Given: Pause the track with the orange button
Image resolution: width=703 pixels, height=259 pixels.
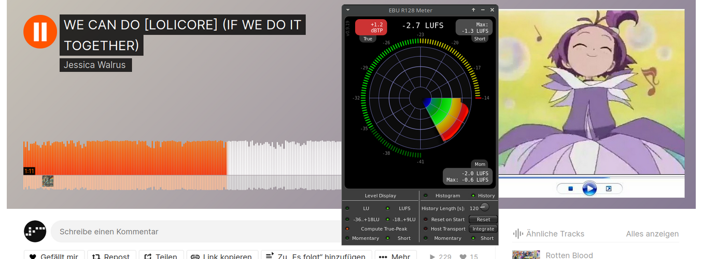Looking at the screenshot, I should (x=40, y=32).
